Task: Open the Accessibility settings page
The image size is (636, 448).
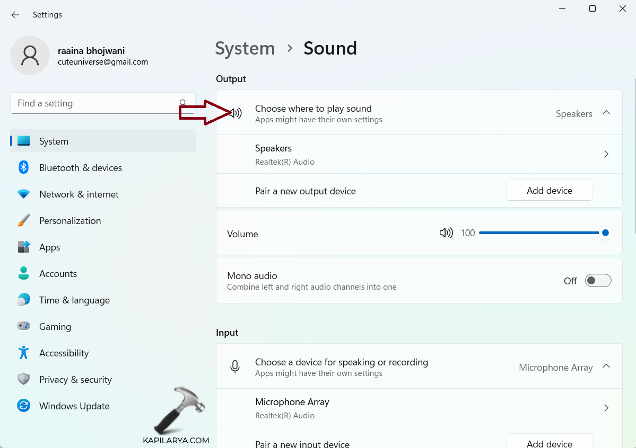Action: [x=64, y=353]
